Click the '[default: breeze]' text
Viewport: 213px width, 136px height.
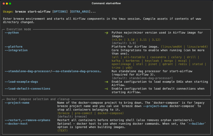coord(72,117)
